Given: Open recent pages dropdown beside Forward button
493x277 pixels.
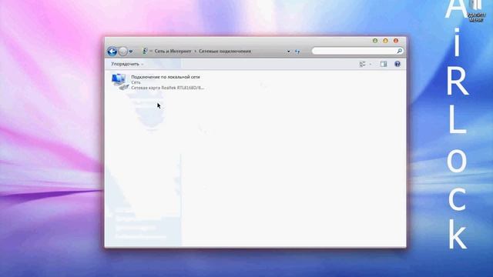Looking at the screenshot, I should click(131, 52).
